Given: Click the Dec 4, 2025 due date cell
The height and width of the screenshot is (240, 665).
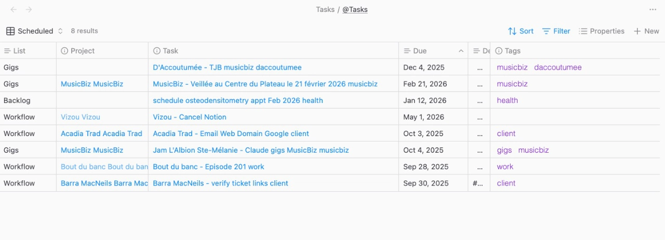Looking at the screenshot, I should click(424, 68).
